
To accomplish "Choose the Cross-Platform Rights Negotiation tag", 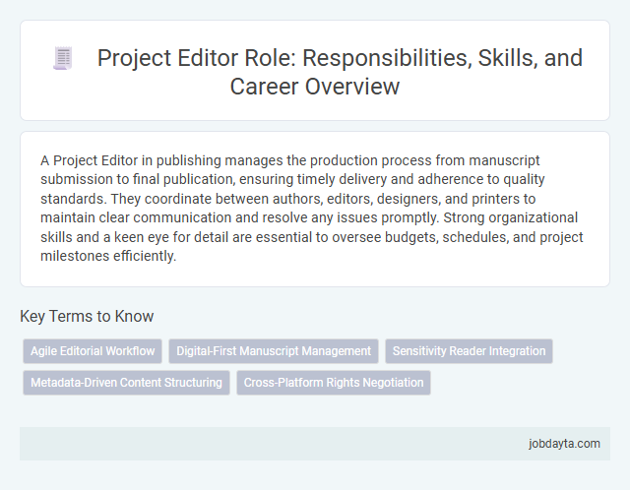I will [x=334, y=383].
